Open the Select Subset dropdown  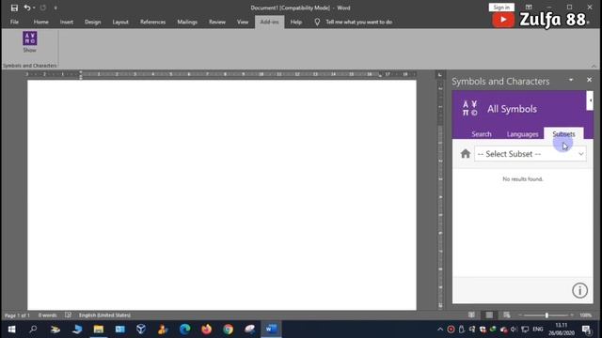[531, 154]
